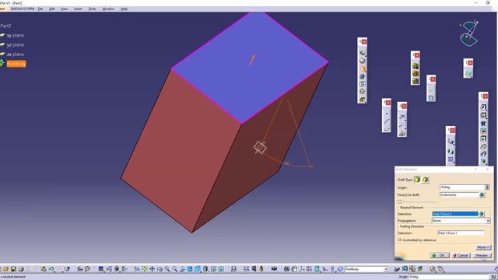
Task: Click the Preview button
Action: [482, 255]
